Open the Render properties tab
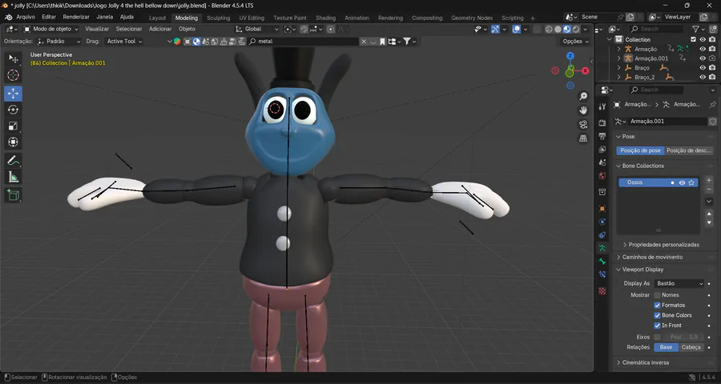The height and width of the screenshot is (384, 721). pos(602,123)
